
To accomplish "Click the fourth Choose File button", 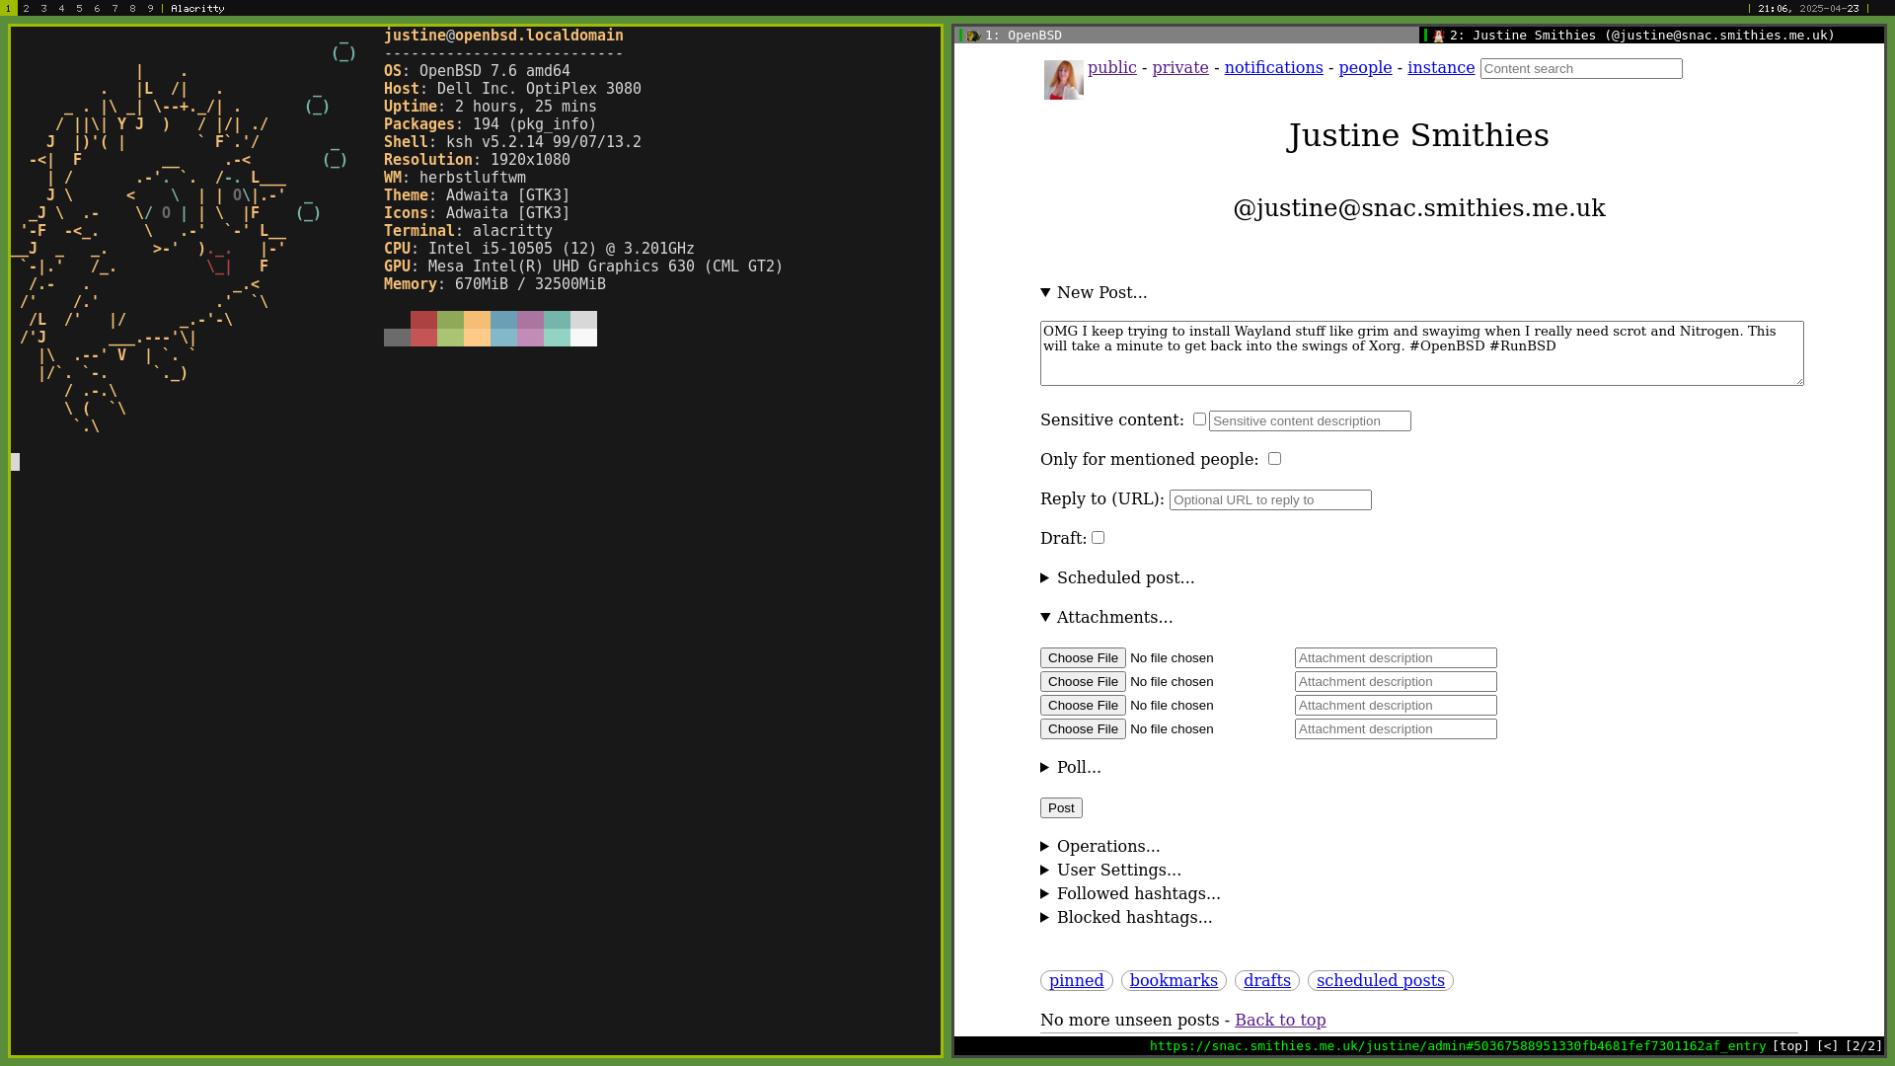I will pyautogui.click(x=1083, y=728).
